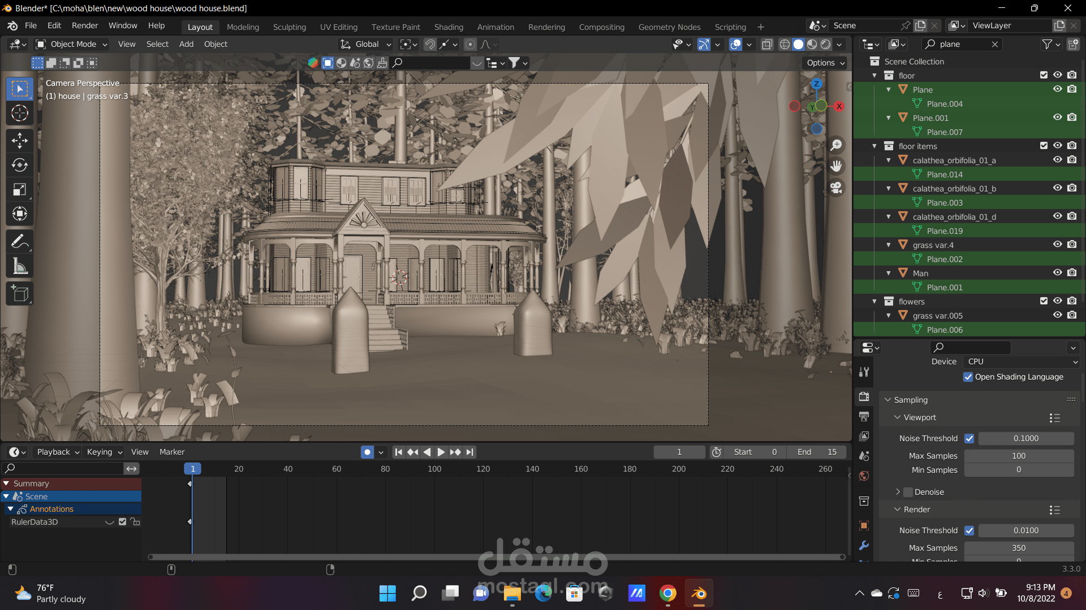Open Output properties printer tab icon
Screen dimensions: 1086x610
(864, 417)
